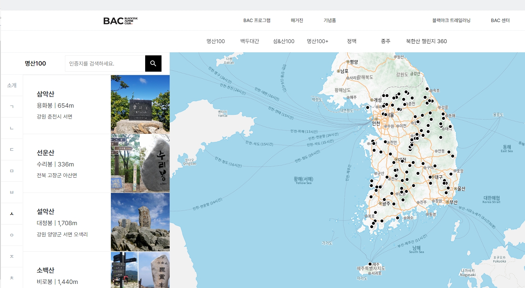Filter list by ㄷ consonant
525x288 pixels.
[12, 149]
